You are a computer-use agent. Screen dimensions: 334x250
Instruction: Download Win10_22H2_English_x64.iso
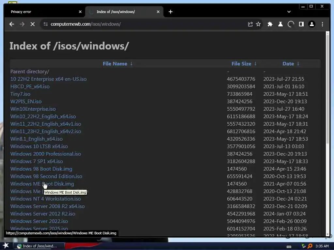pyautogui.click(x=43, y=117)
